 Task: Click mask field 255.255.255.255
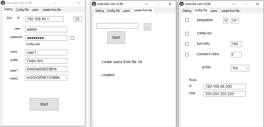225,94
